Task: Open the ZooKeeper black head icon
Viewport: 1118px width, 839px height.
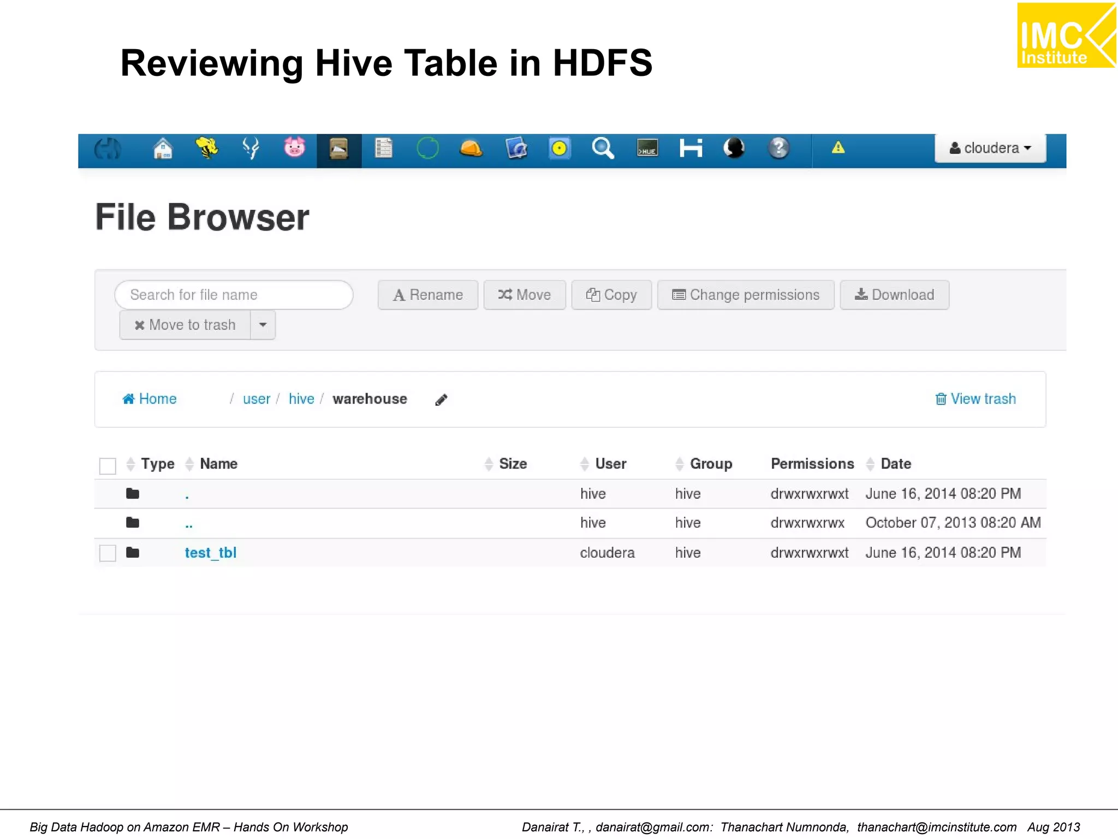Action: click(x=734, y=148)
